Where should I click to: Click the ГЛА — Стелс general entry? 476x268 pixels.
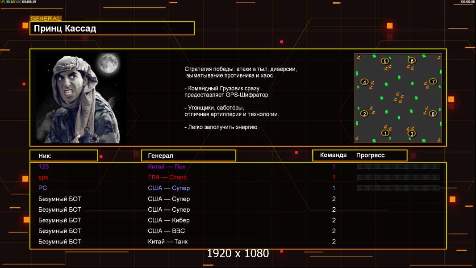click(167, 177)
